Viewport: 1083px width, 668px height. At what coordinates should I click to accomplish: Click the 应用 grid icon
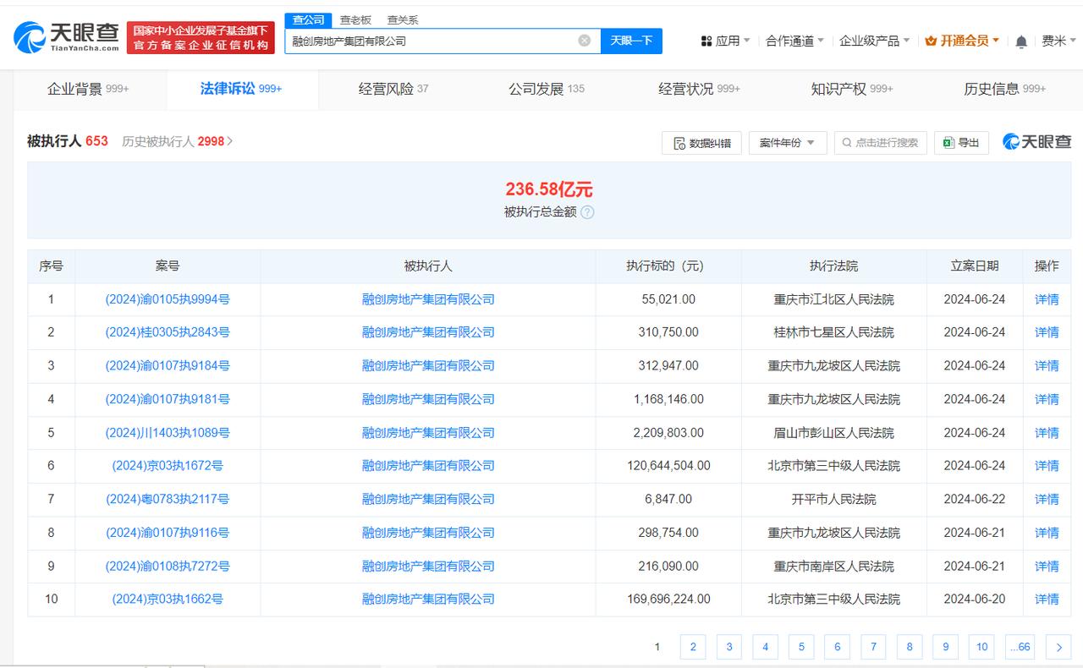click(x=706, y=41)
